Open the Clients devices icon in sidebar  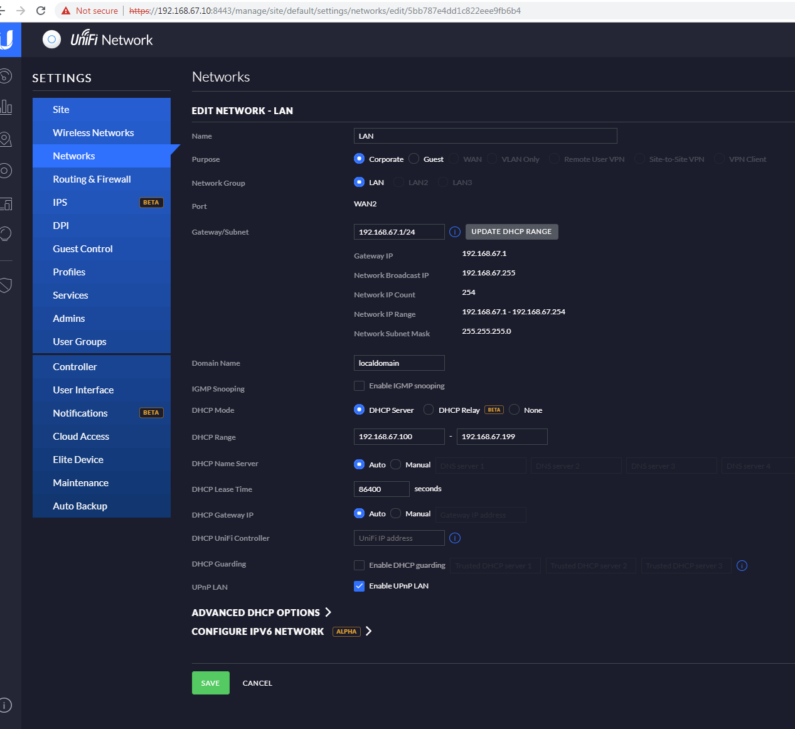pyautogui.click(x=6, y=203)
